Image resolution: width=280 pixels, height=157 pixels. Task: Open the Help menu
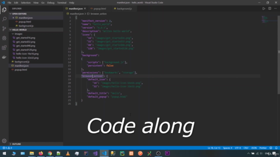point(72,3)
